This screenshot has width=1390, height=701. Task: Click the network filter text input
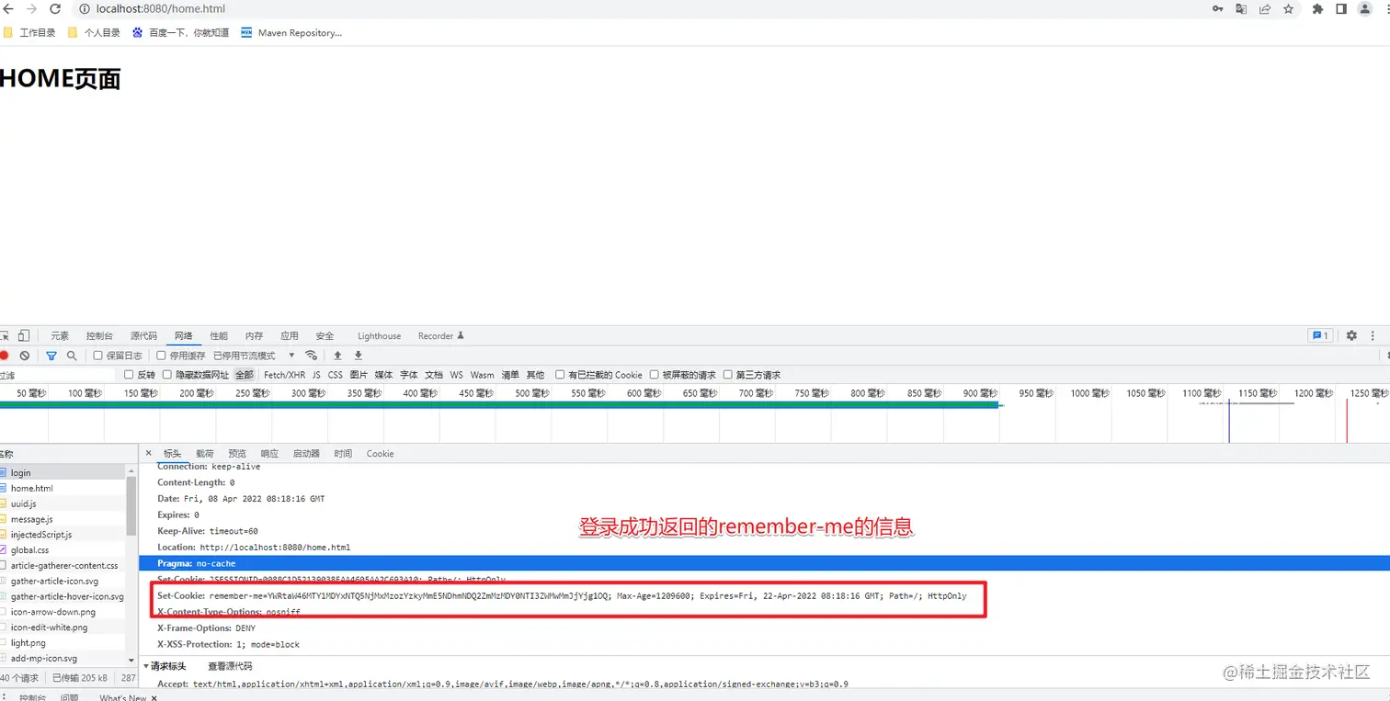click(x=59, y=375)
